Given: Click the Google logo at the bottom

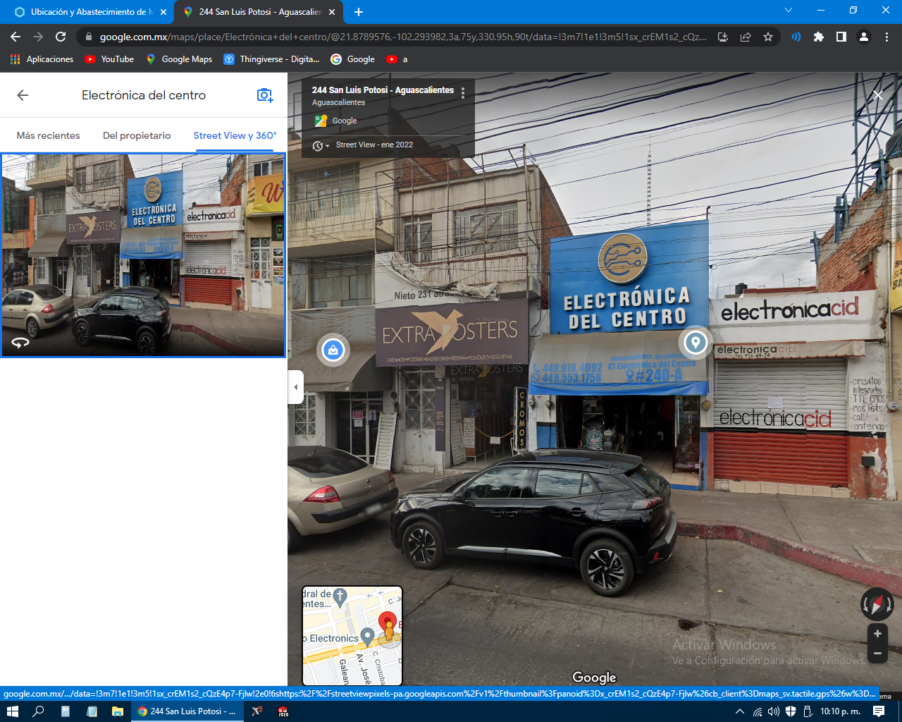Looking at the screenshot, I should tap(594, 678).
